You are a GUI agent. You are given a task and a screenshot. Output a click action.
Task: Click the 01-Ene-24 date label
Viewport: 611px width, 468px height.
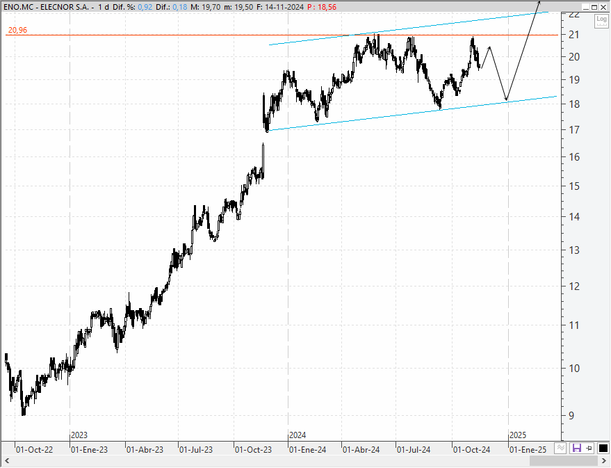(307, 450)
